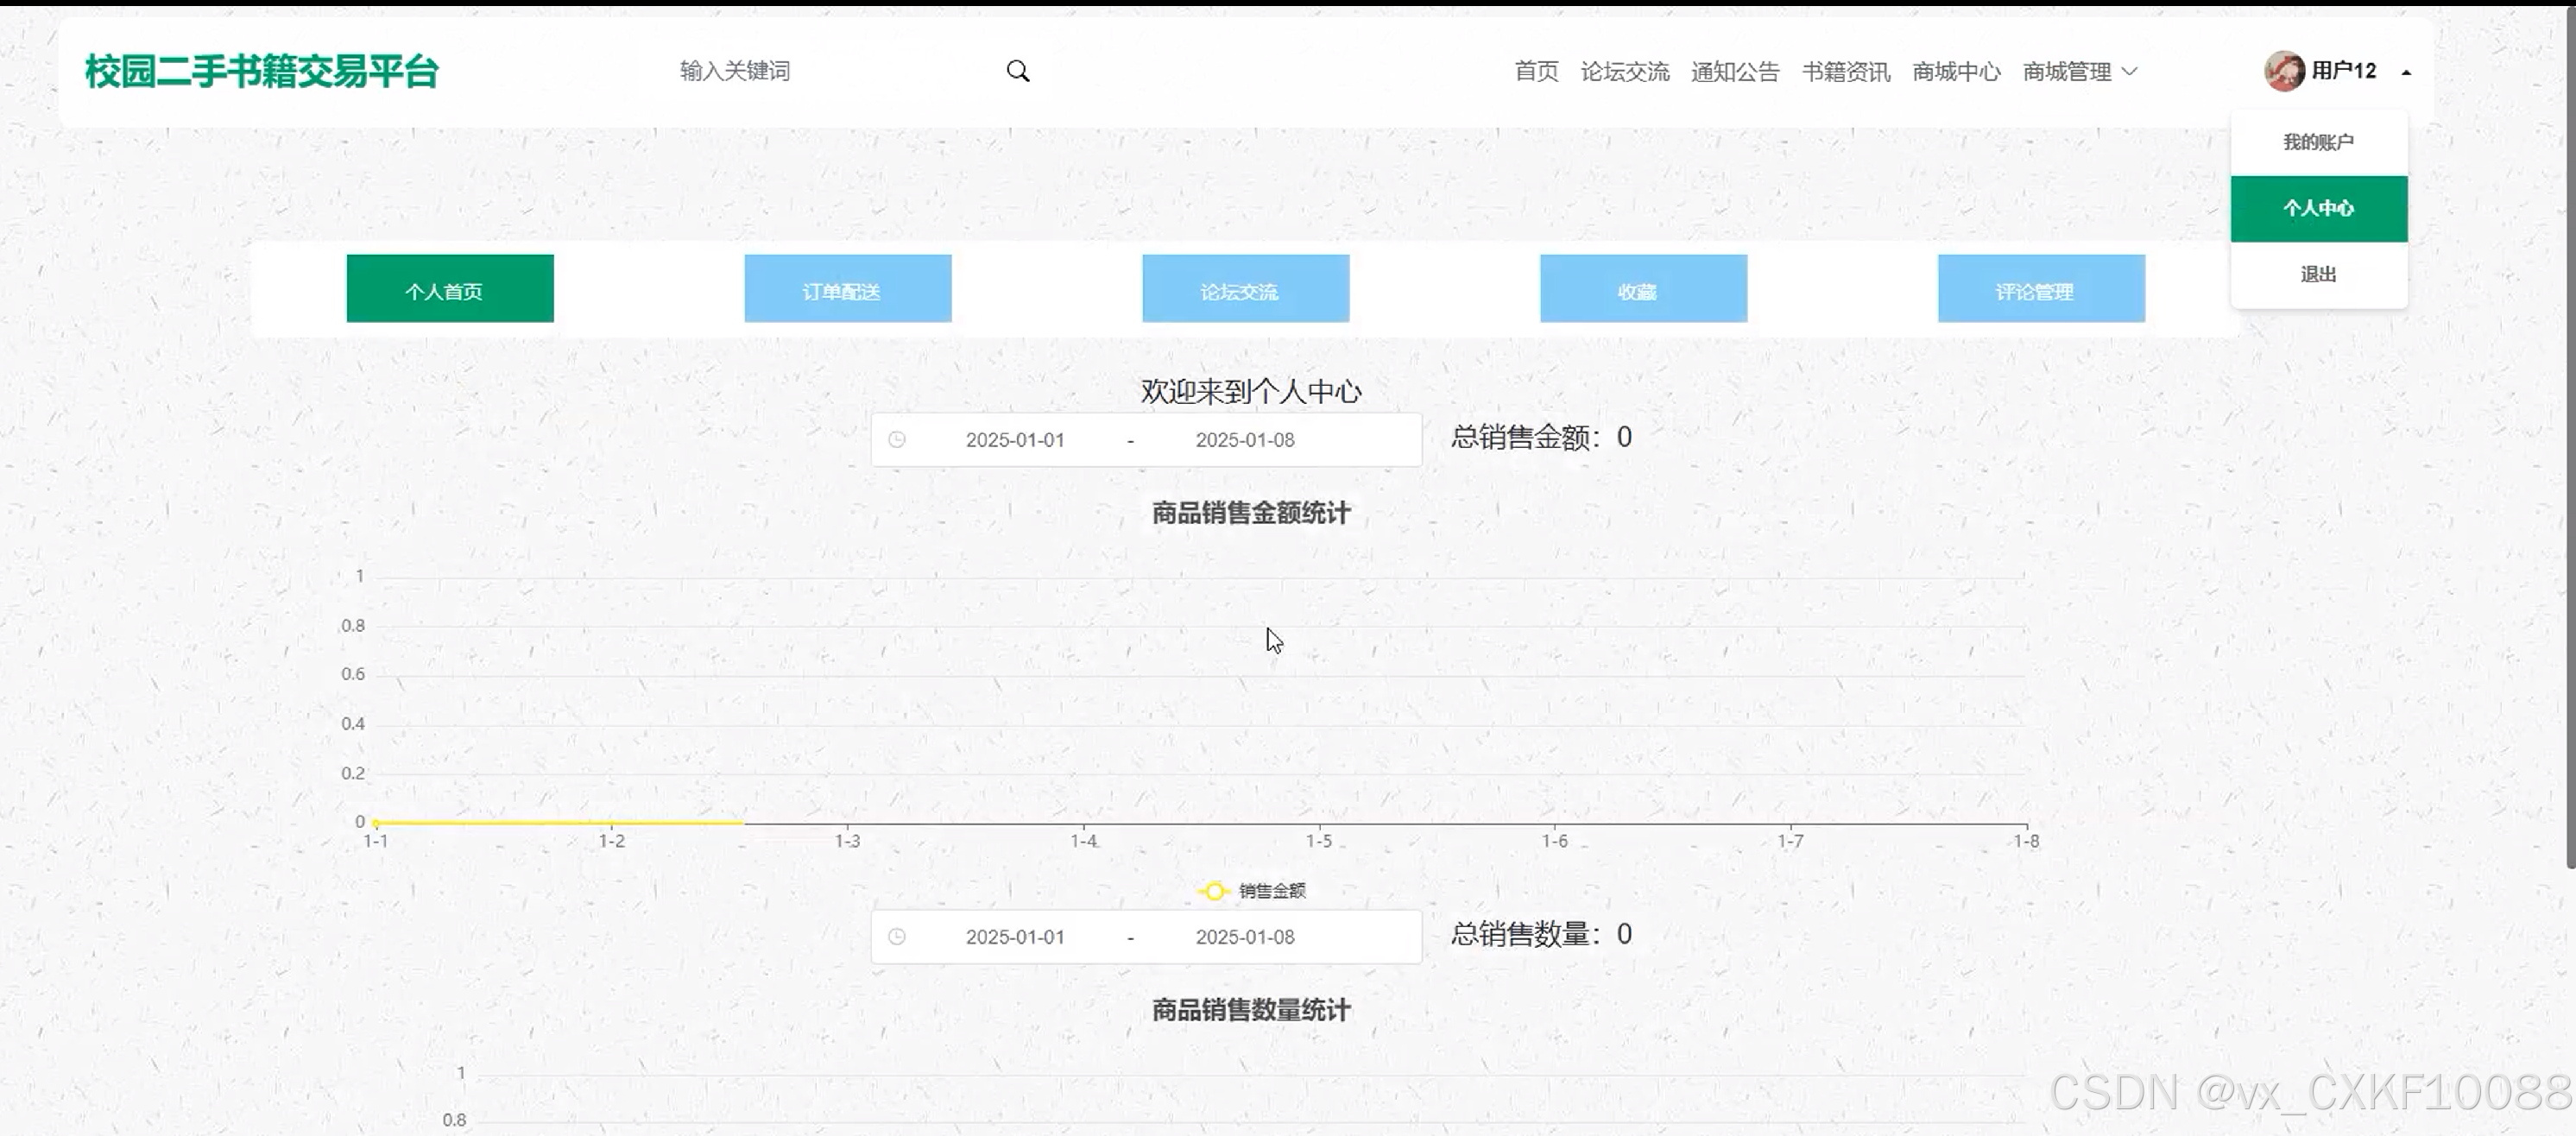This screenshot has width=2576, height=1136.
Task: Switch to the 订单配送 tab
Action: click(x=847, y=289)
